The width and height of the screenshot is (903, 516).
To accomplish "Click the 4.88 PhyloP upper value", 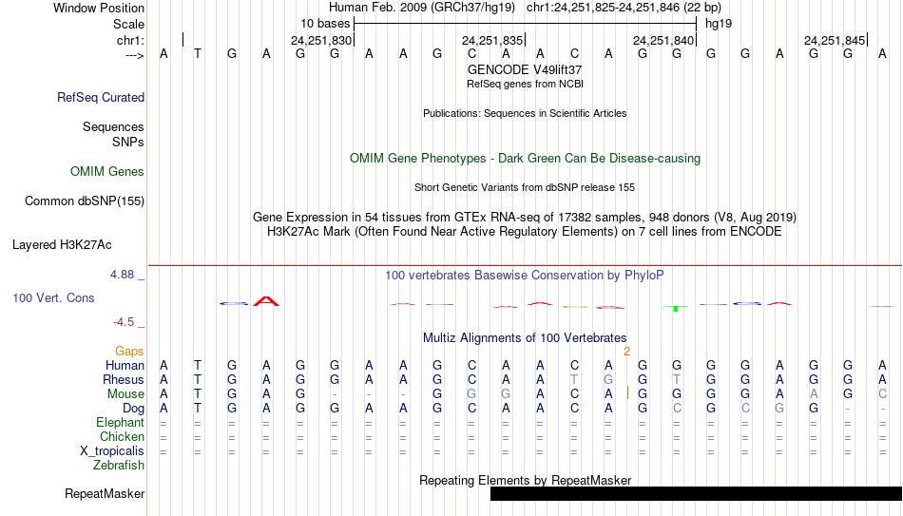I will (x=122, y=275).
